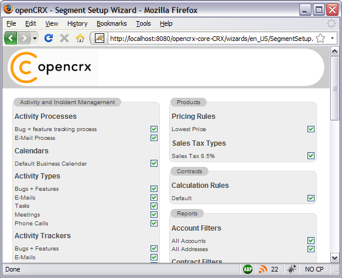The width and height of the screenshot is (342, 278).
Task: Click the forward navigation arrow
Action: (24, 38)
